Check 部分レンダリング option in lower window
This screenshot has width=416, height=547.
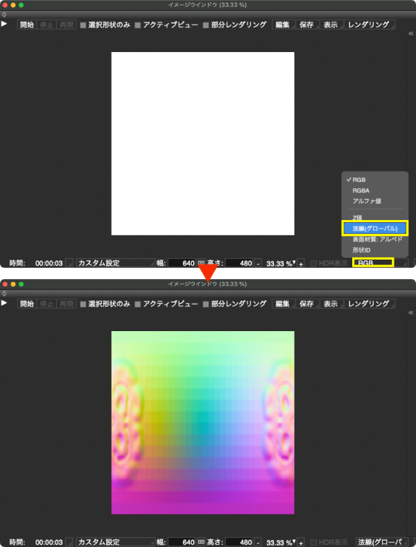[x=206, y=304]
